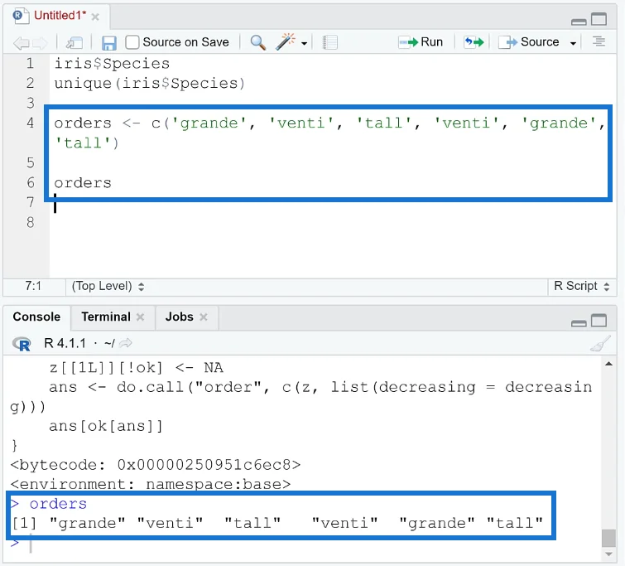Screen dimensions: 625x566
Task: Show document outline icon
Action: coord(599,41)
